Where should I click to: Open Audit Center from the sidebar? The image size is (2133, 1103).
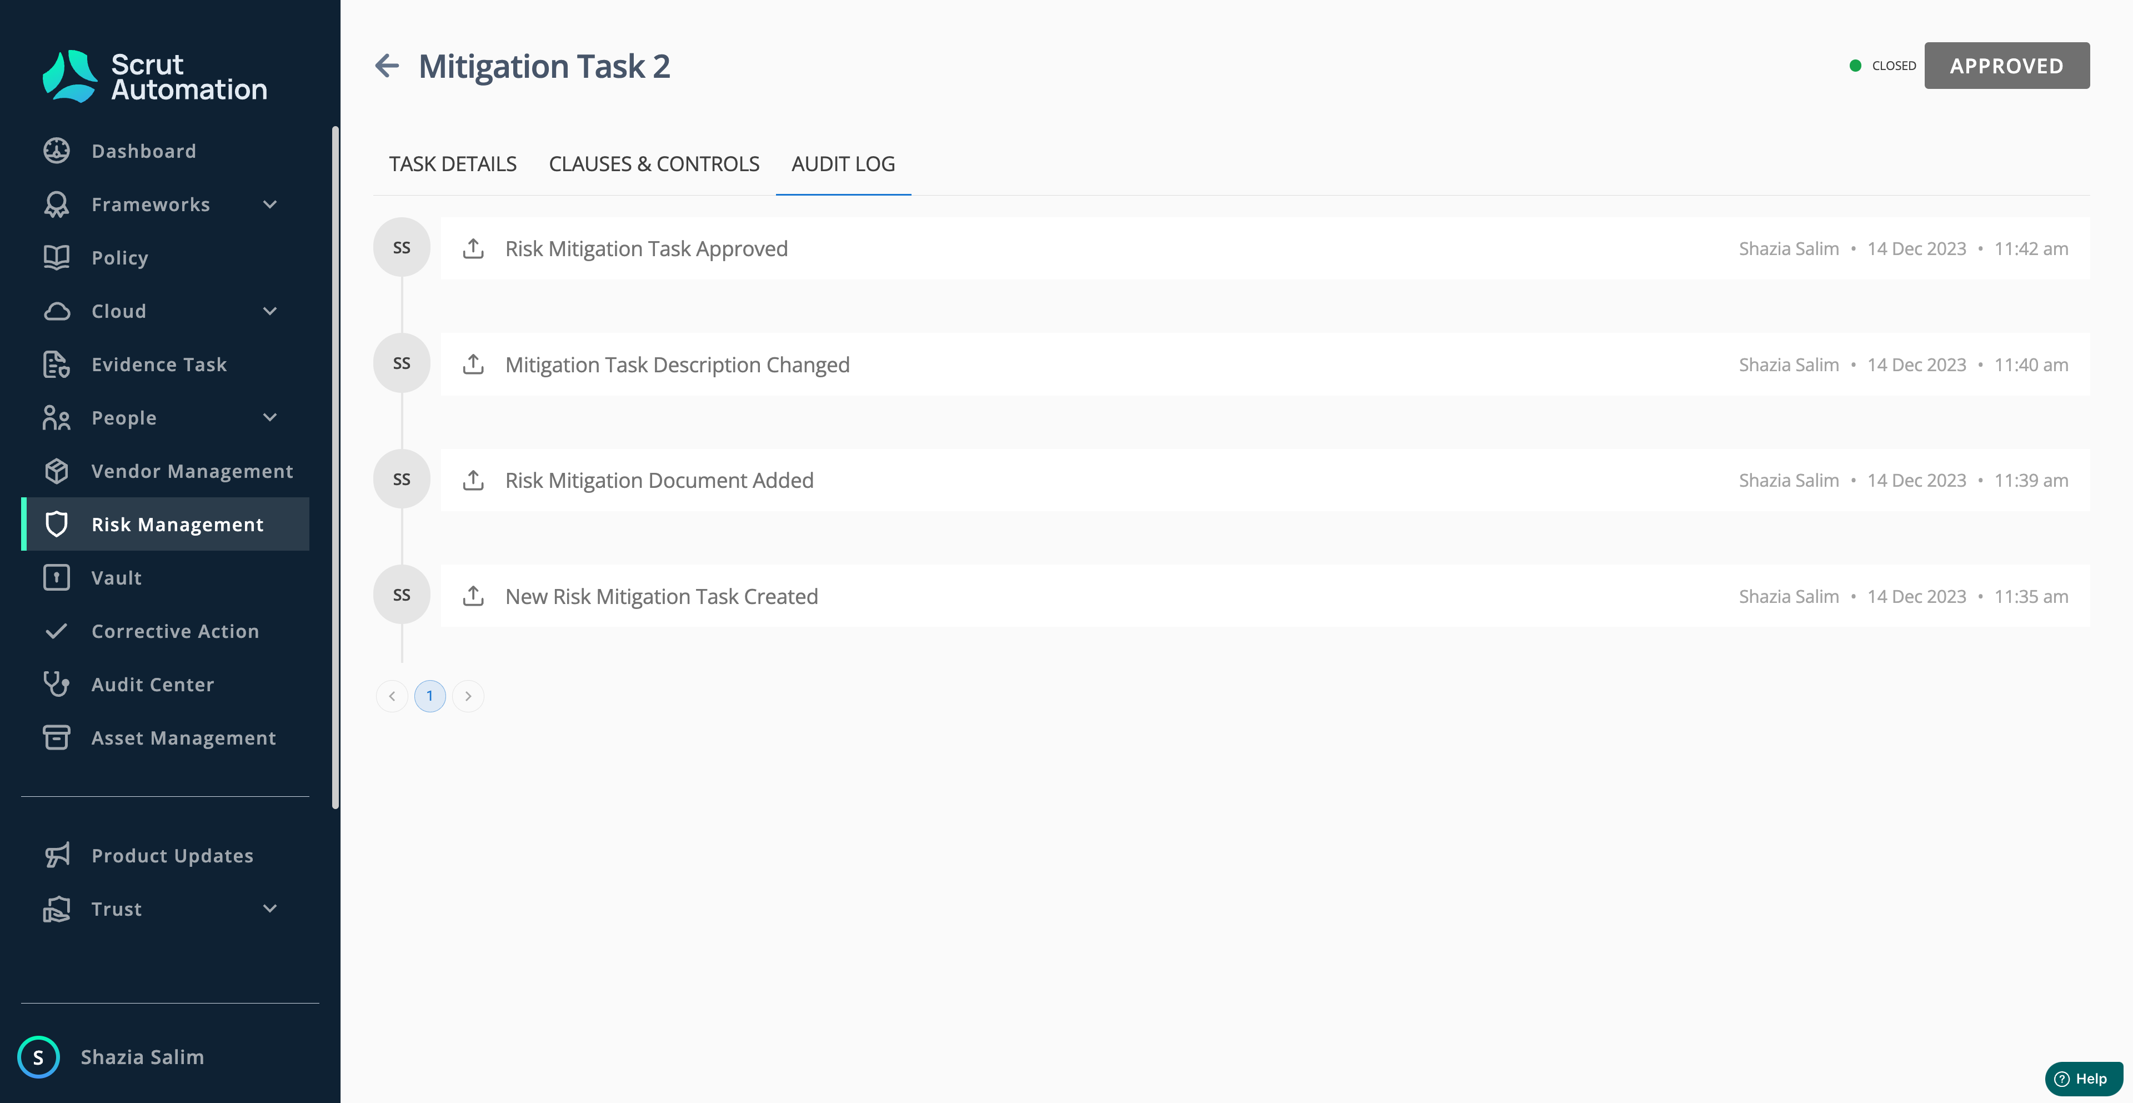point(165,685)
